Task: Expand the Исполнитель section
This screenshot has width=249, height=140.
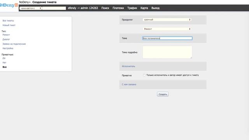Action: [128, 66]
